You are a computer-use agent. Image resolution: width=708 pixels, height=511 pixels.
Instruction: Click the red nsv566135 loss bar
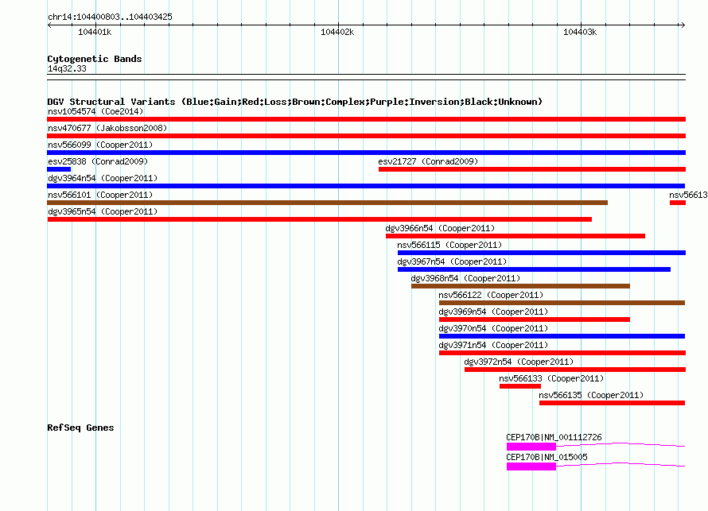(612, 403)
